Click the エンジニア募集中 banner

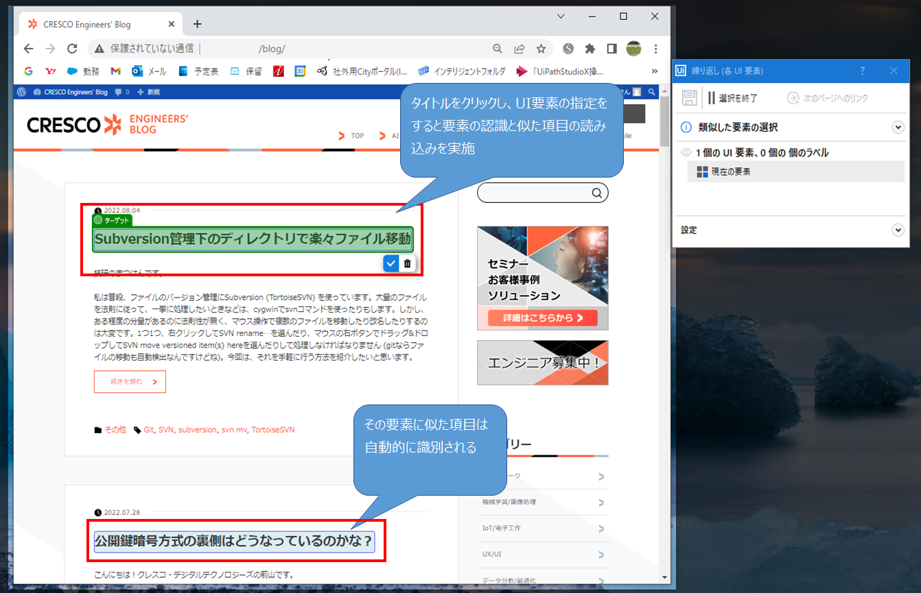pos(543,363)
